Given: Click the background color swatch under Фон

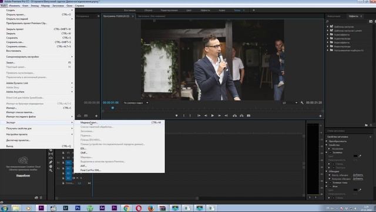Looking at the screenshot, I should click(355, 190).
